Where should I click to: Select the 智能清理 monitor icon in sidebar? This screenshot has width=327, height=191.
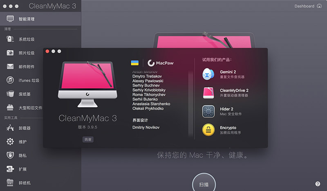click(10, 19)
